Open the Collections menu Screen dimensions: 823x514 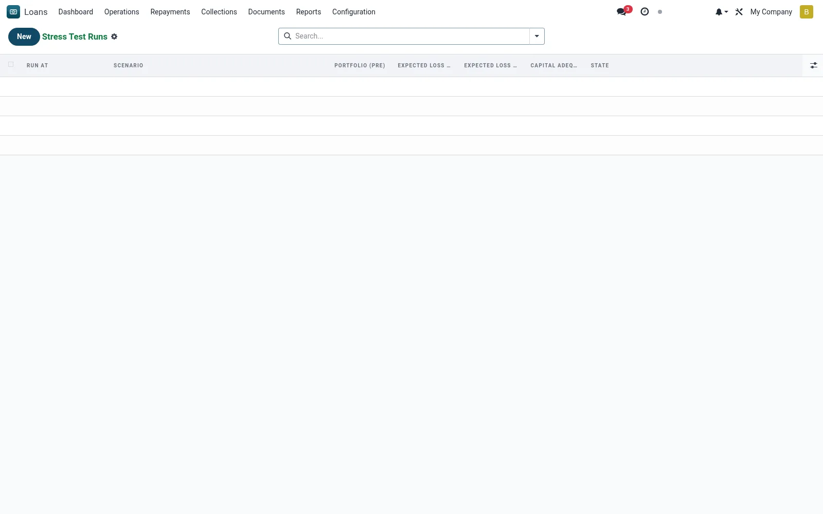(219, 12)
